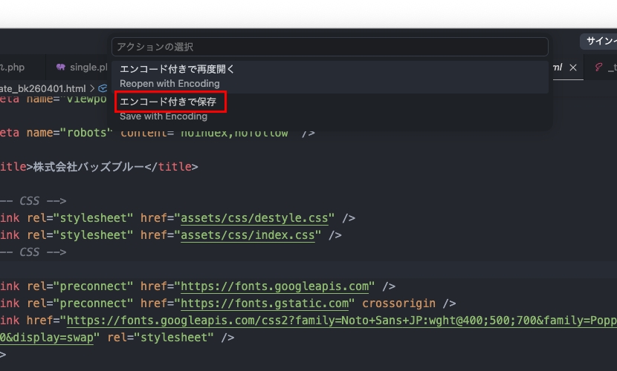Click the サイン button in title bar

pyautogui.click(x=598, y=41)
